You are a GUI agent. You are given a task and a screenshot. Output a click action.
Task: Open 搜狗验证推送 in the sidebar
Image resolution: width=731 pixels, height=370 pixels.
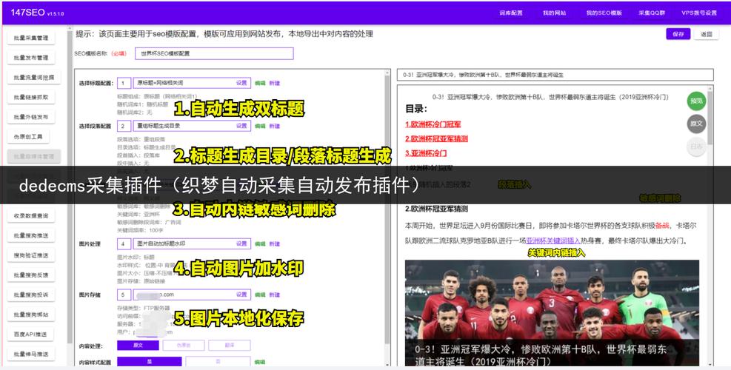[31, 255]
